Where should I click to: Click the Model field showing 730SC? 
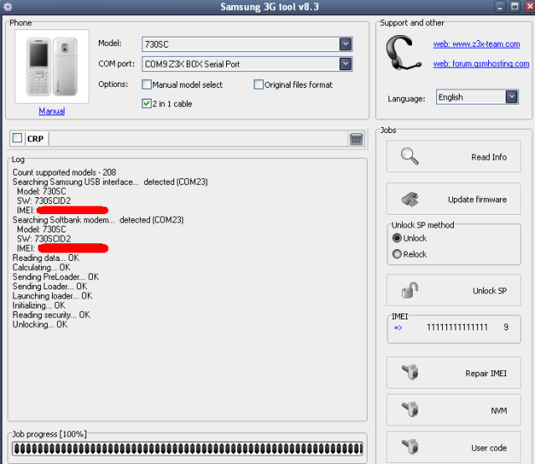point(247,44)
